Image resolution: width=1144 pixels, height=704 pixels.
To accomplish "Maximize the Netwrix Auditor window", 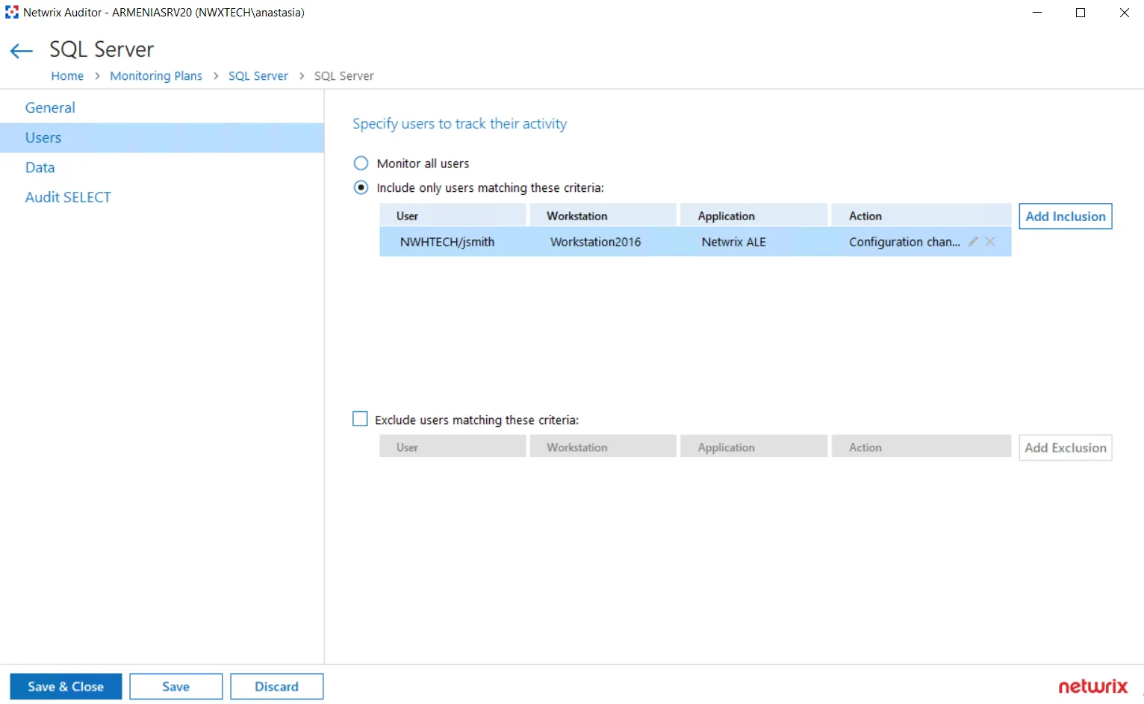I will point(1081,13).
